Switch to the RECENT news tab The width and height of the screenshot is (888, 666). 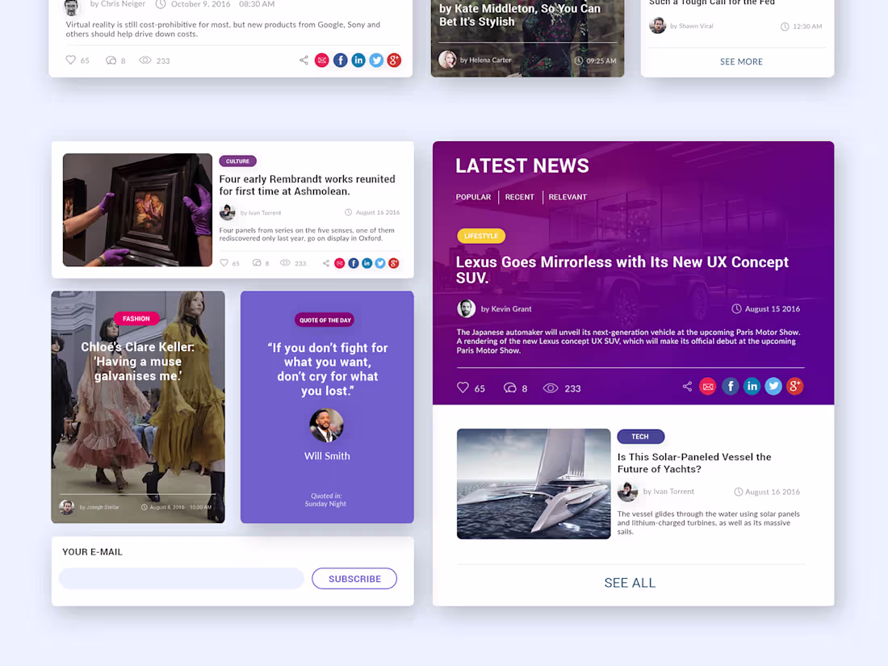(x=520, y=197)
